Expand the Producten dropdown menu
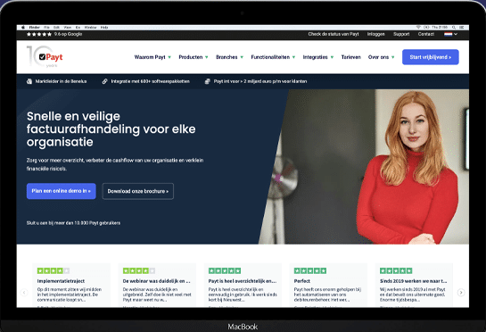Image resolution: width=486 pixels, height=332 pixels. (194, 57)
